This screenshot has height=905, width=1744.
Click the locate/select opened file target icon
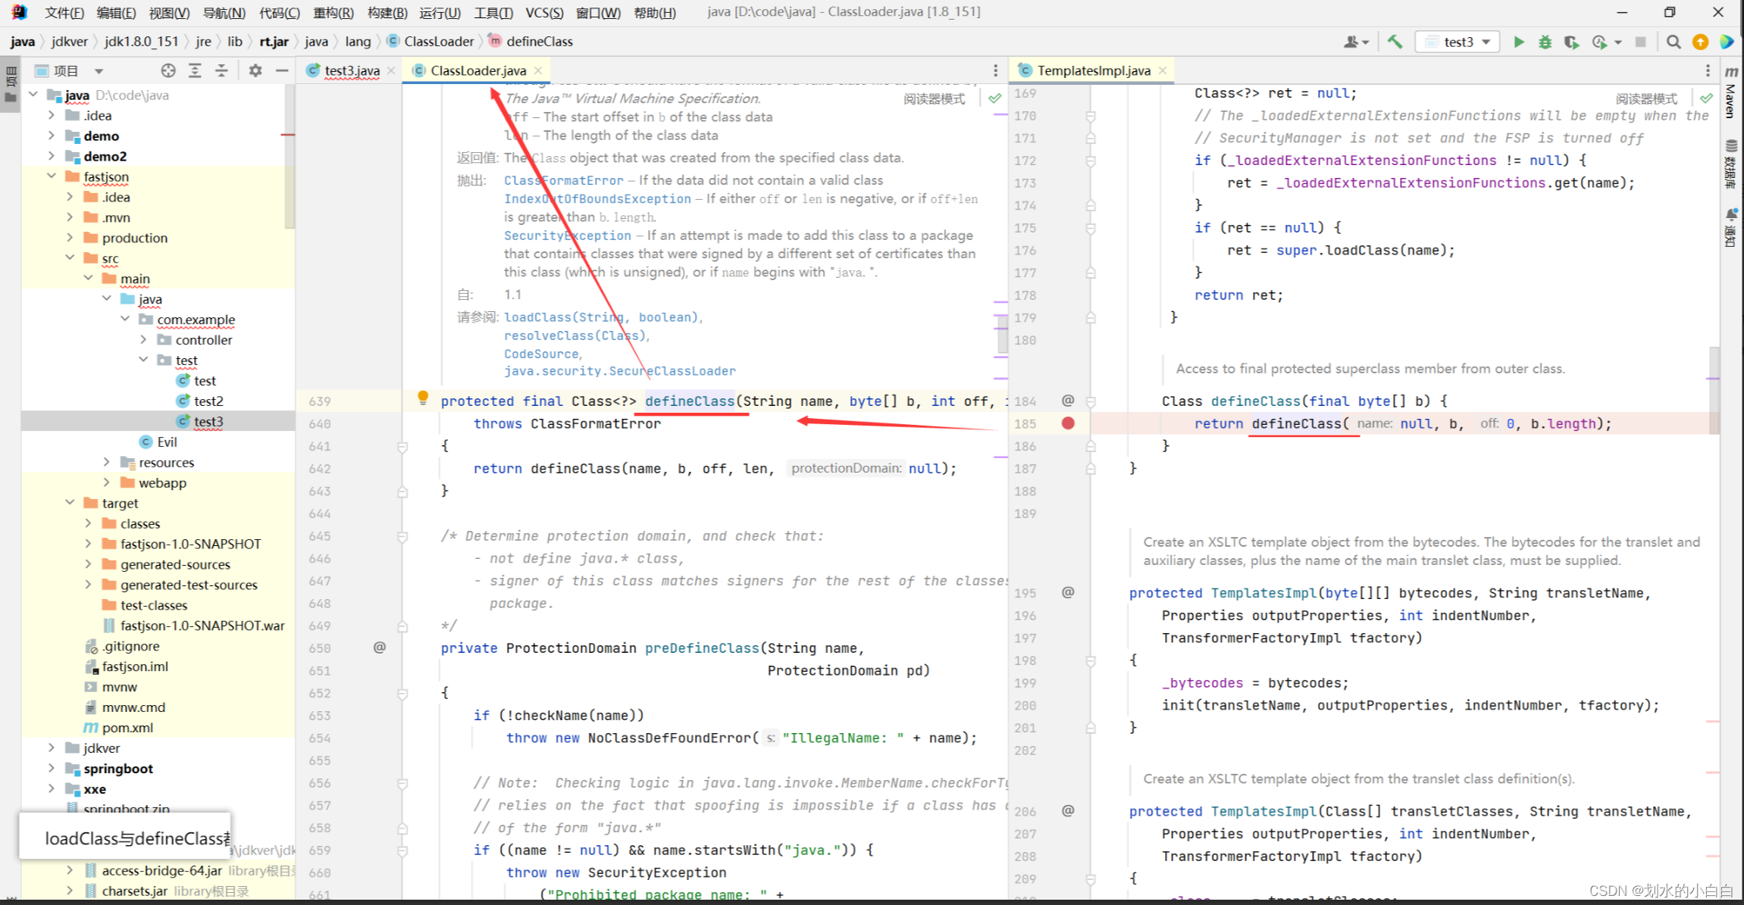pos(168,70)
